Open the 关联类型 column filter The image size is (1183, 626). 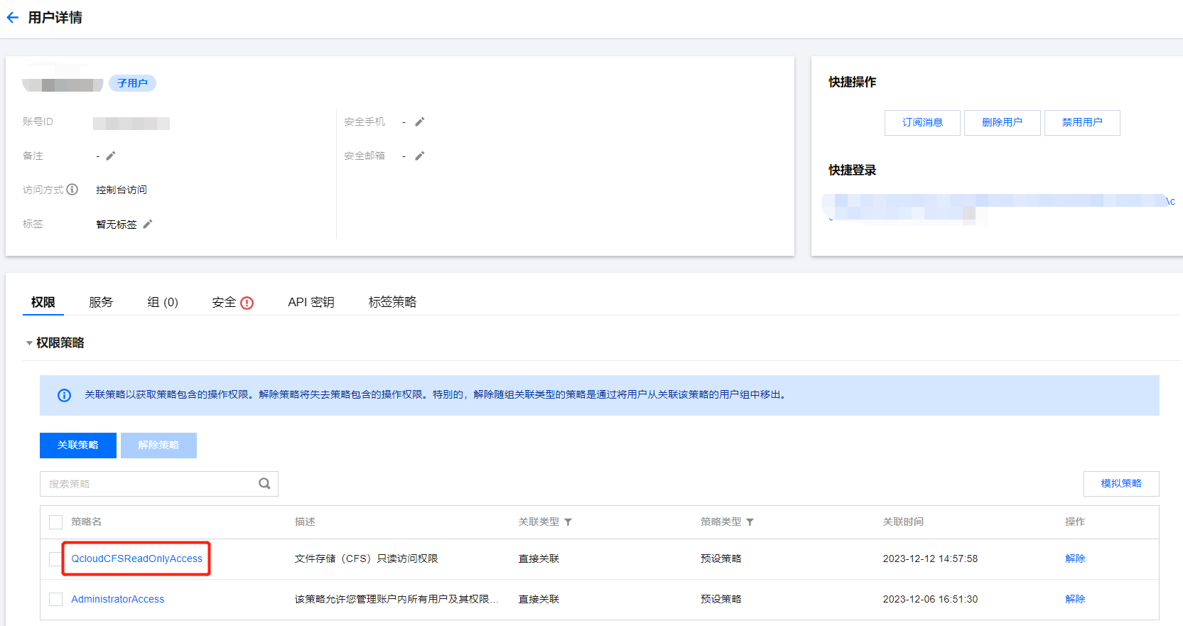point(568,522)
